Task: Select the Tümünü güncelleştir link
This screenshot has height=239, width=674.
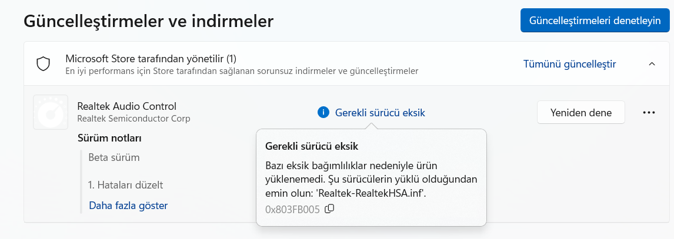Action: 569,64
